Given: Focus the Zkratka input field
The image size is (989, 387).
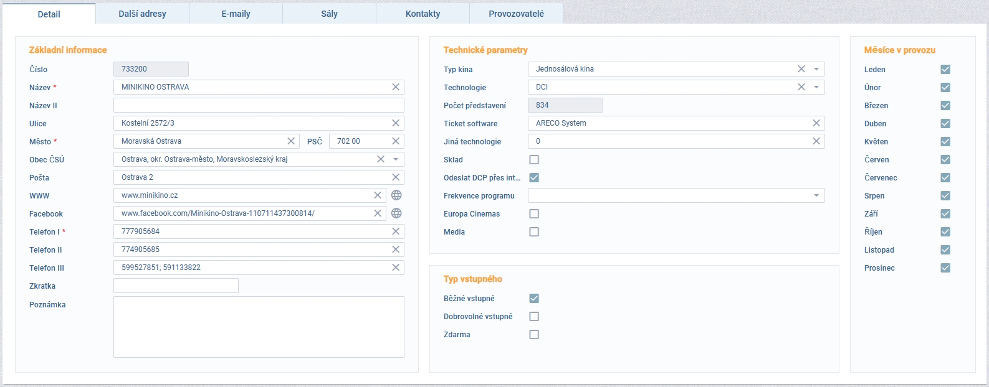Looking at the screenshot, I should click(x=176, y=286).
